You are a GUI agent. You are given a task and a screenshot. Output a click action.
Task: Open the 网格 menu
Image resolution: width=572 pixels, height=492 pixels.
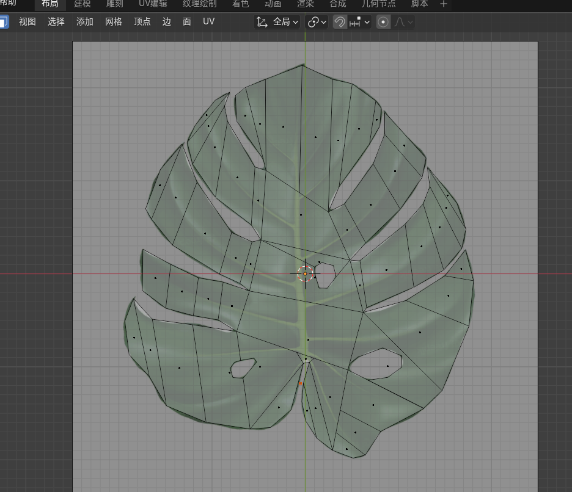(x=114, y=21)
